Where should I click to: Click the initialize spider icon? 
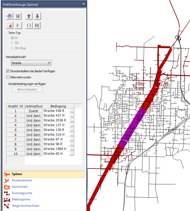[x=9, y=25]
